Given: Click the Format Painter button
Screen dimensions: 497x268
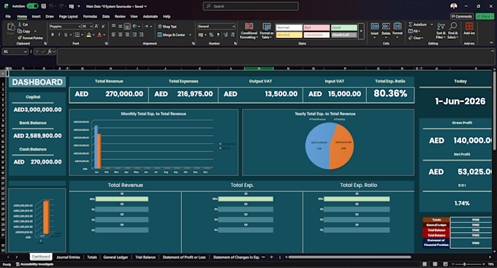Looking at the screenshot, I should click(x=31, y=38).
